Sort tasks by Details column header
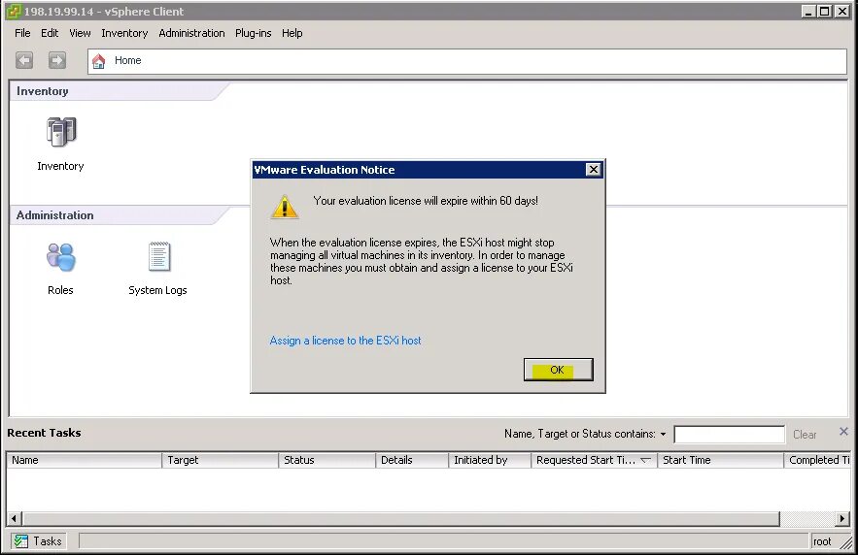The image size is (858, 555). click(x=411, y=460)
